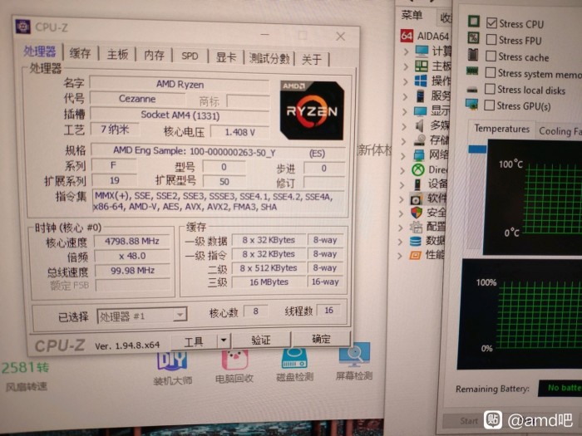582x436 pixels.
Task: Select the Windows operating system icon in AIDA64
Action: pos(421,81)
